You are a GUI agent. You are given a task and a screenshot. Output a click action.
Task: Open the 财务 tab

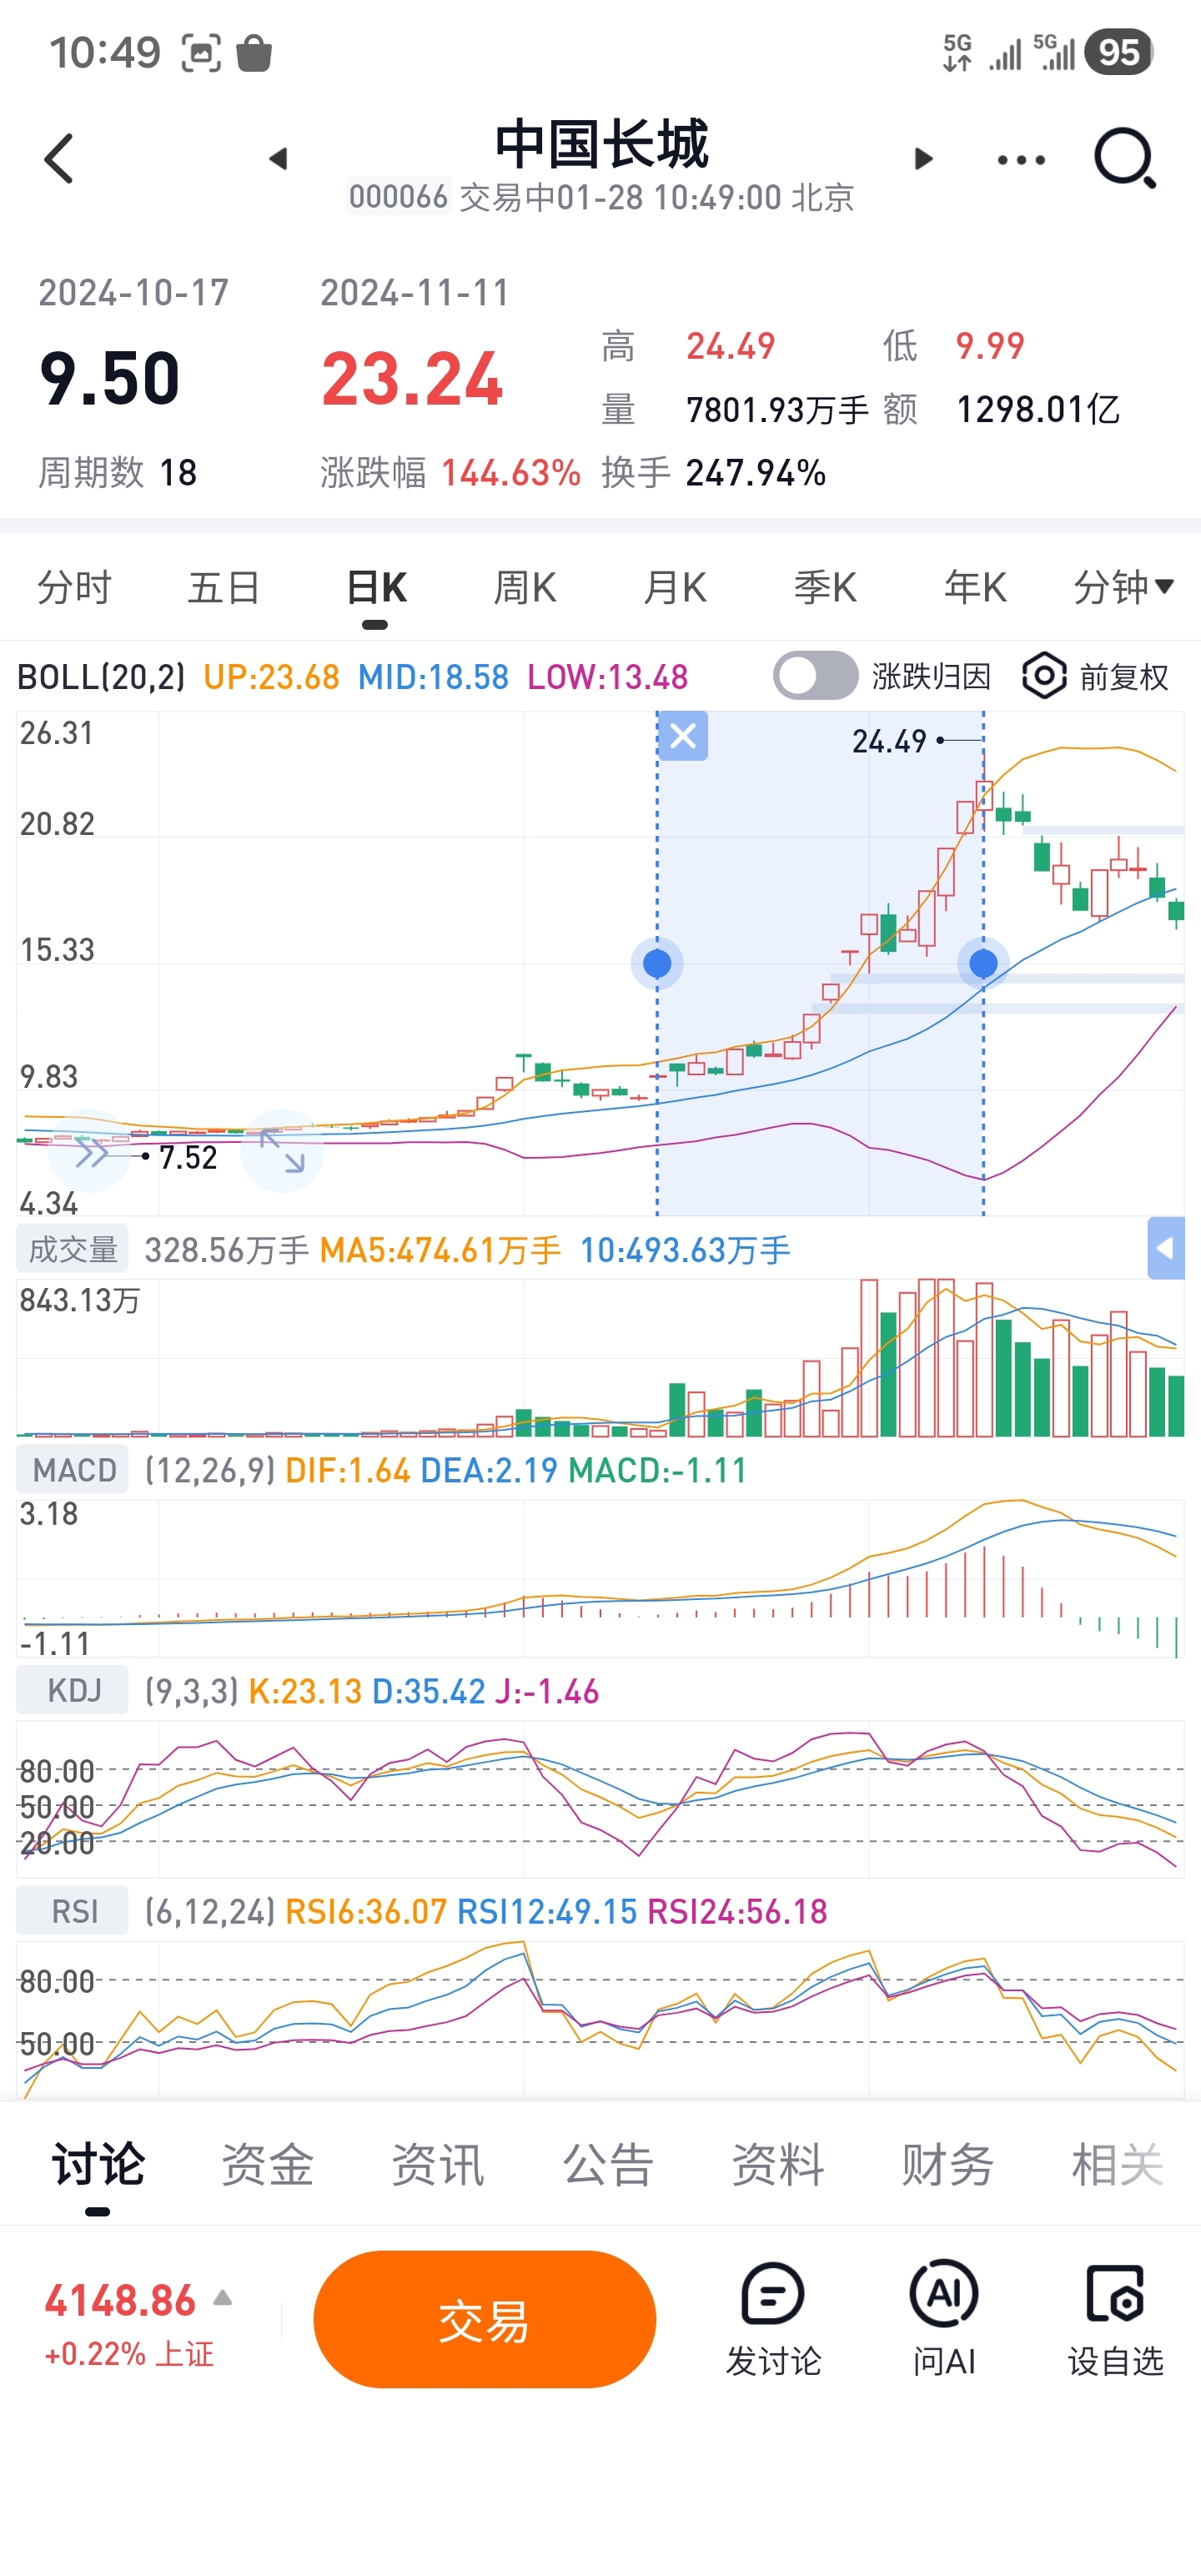point(948,2165)
